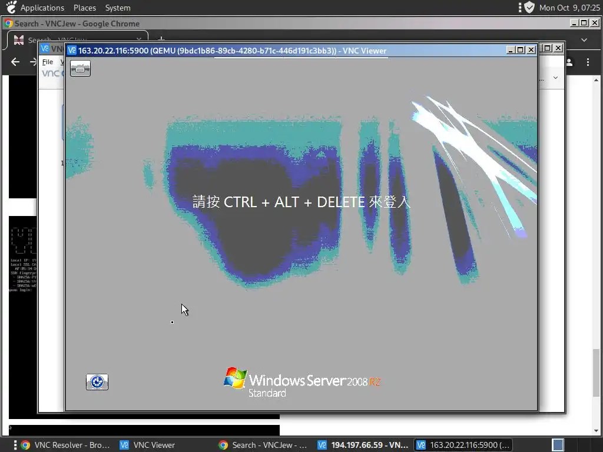The image size is (603, 452).
Task: Click the GNOME foot logo icon
Action: click(x=11, y=7)
